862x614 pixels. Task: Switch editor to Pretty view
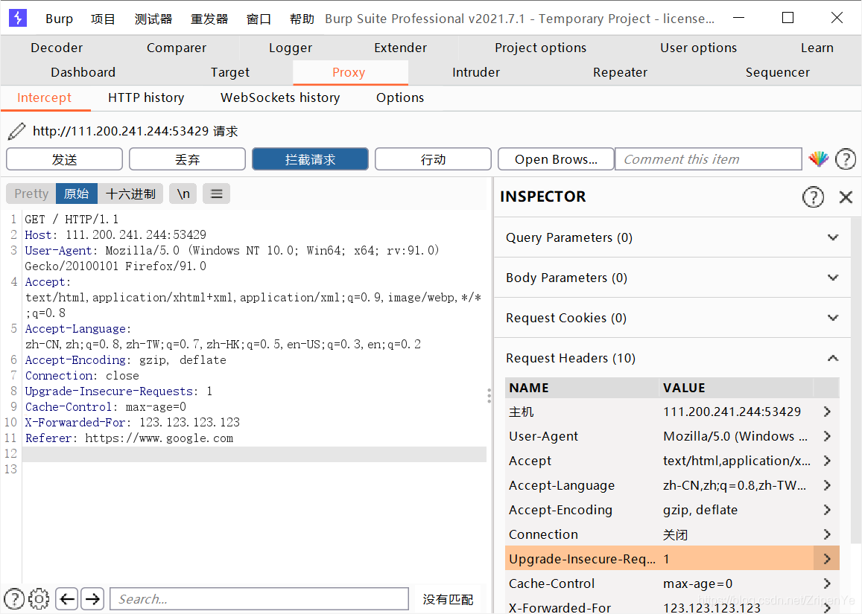31,194
